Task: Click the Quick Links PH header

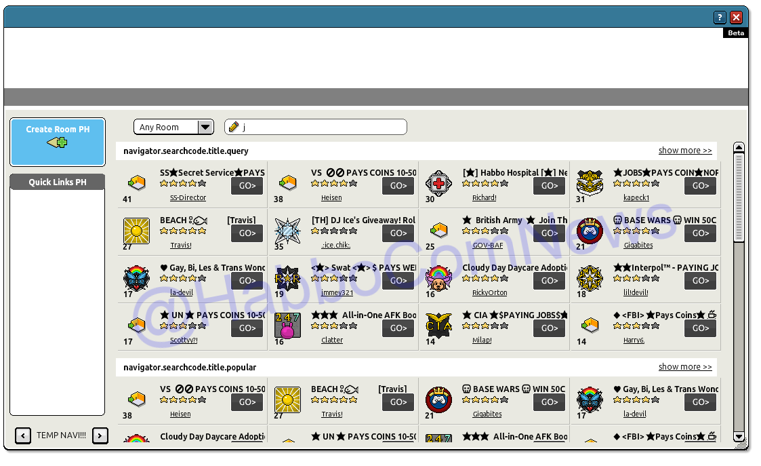Action: pyautogui.click(x=58, y=182)
